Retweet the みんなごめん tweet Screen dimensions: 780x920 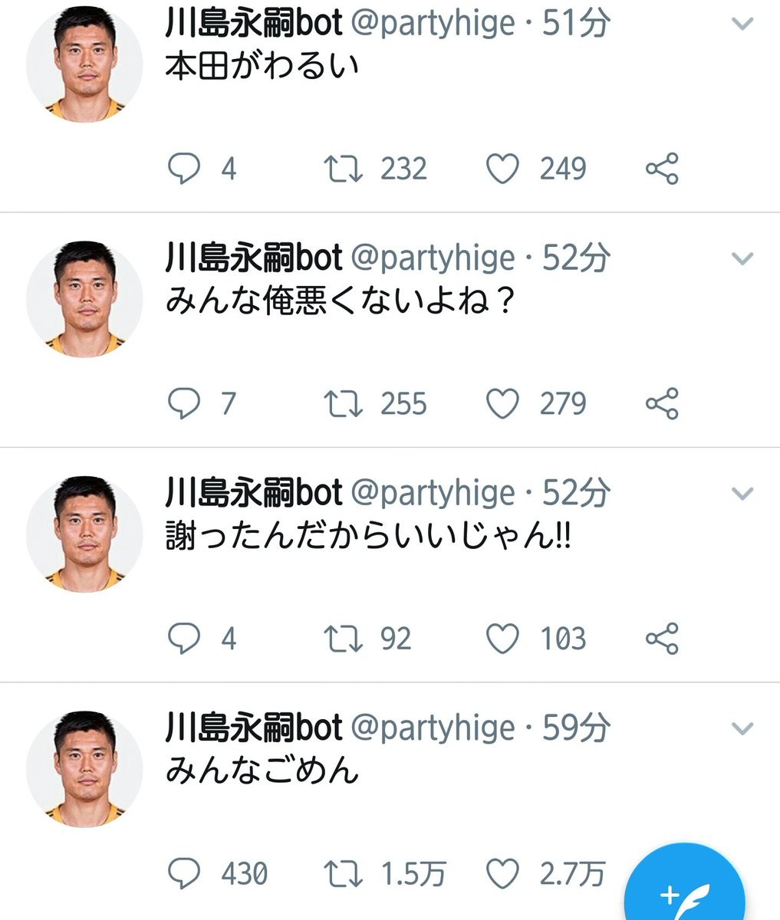(x=342, y=873)
